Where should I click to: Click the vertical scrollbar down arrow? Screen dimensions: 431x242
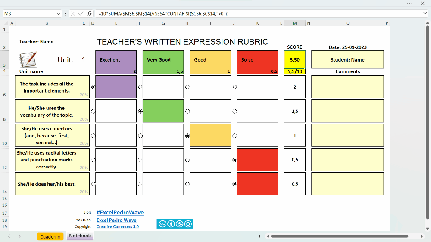[428, 229]
